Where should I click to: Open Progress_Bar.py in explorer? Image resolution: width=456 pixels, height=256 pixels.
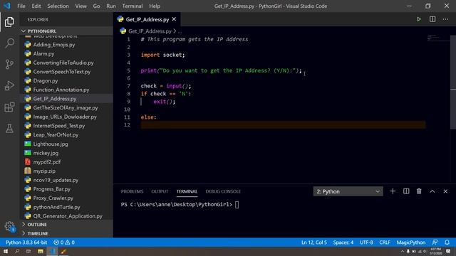pos(66,189)
